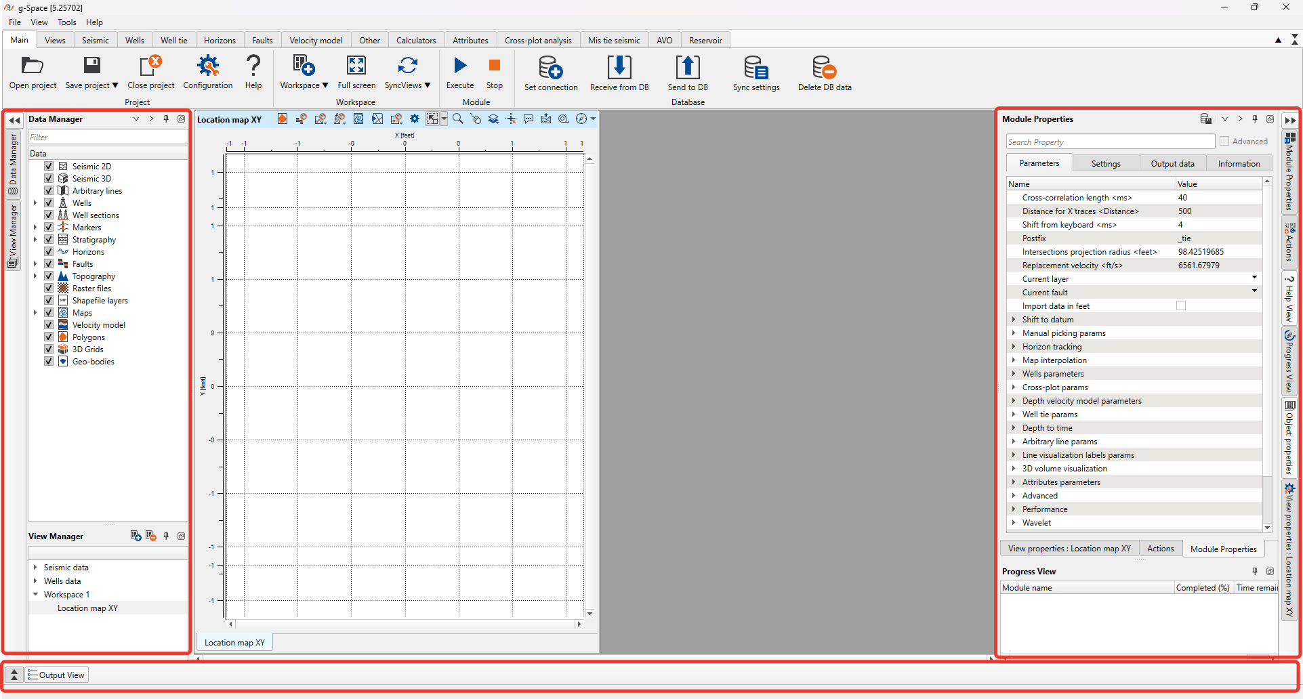Click the Receive from DB icon
This screenshot has width=1303, height=699.
619,68
